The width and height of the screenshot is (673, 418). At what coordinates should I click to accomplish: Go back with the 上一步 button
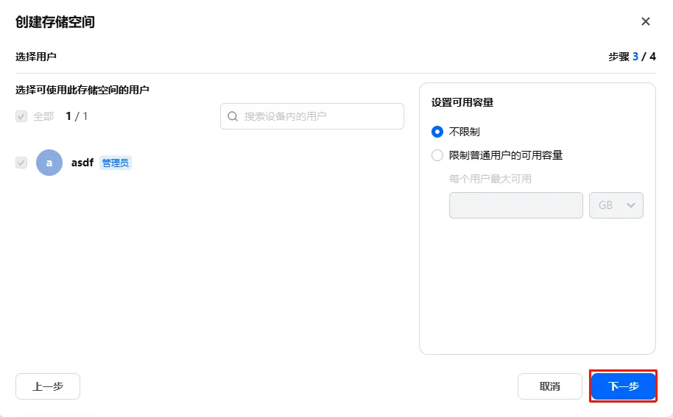[x=48, y=386]
